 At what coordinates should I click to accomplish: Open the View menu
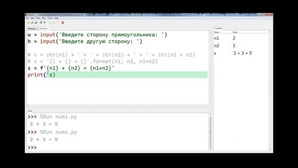(x=38, y=18)
